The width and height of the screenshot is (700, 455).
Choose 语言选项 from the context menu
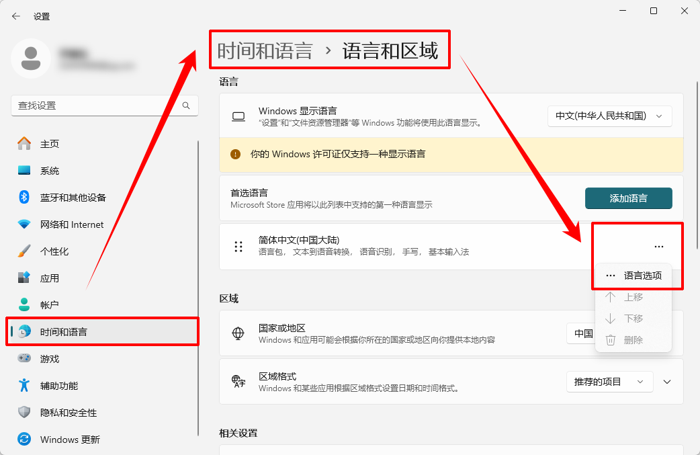pyautogui.click(x=633, y=276)
